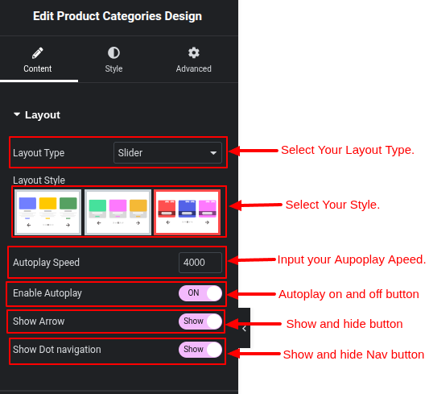Viewport: 429px width, 394px height.
Task: Open the Layout Type dropdown
Action: point(167,153)
